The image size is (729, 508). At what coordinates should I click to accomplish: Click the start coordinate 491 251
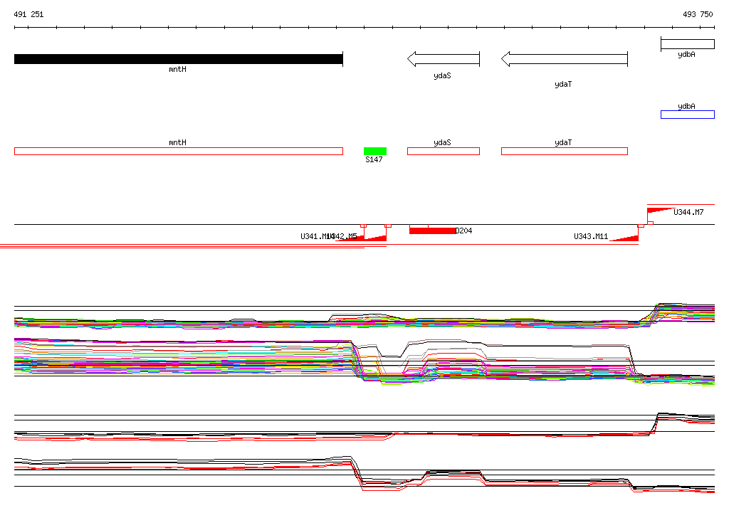(x=28, y=14)
